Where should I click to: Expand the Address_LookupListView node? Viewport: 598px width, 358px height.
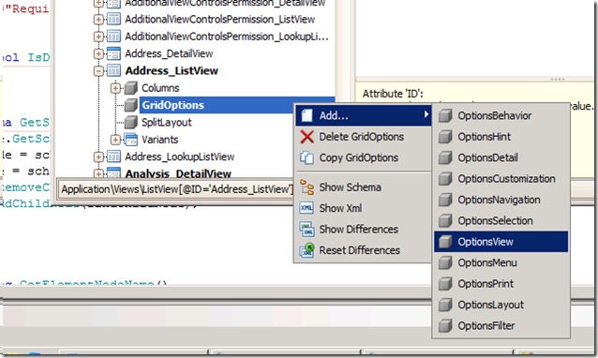(x=98, y=157)
